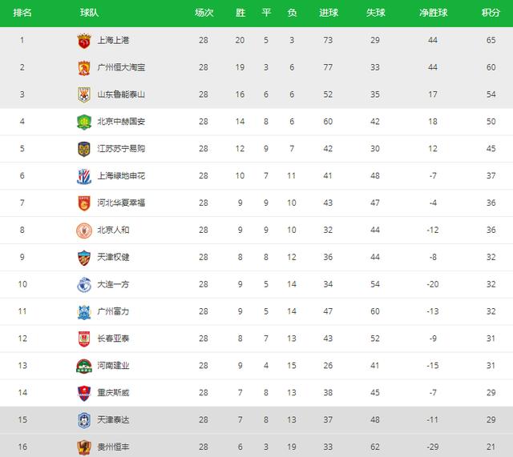Click the 贵州恒丰 team logo
Image resolution: width=513 pixels, height=457 pixels.
coord(84,447)
